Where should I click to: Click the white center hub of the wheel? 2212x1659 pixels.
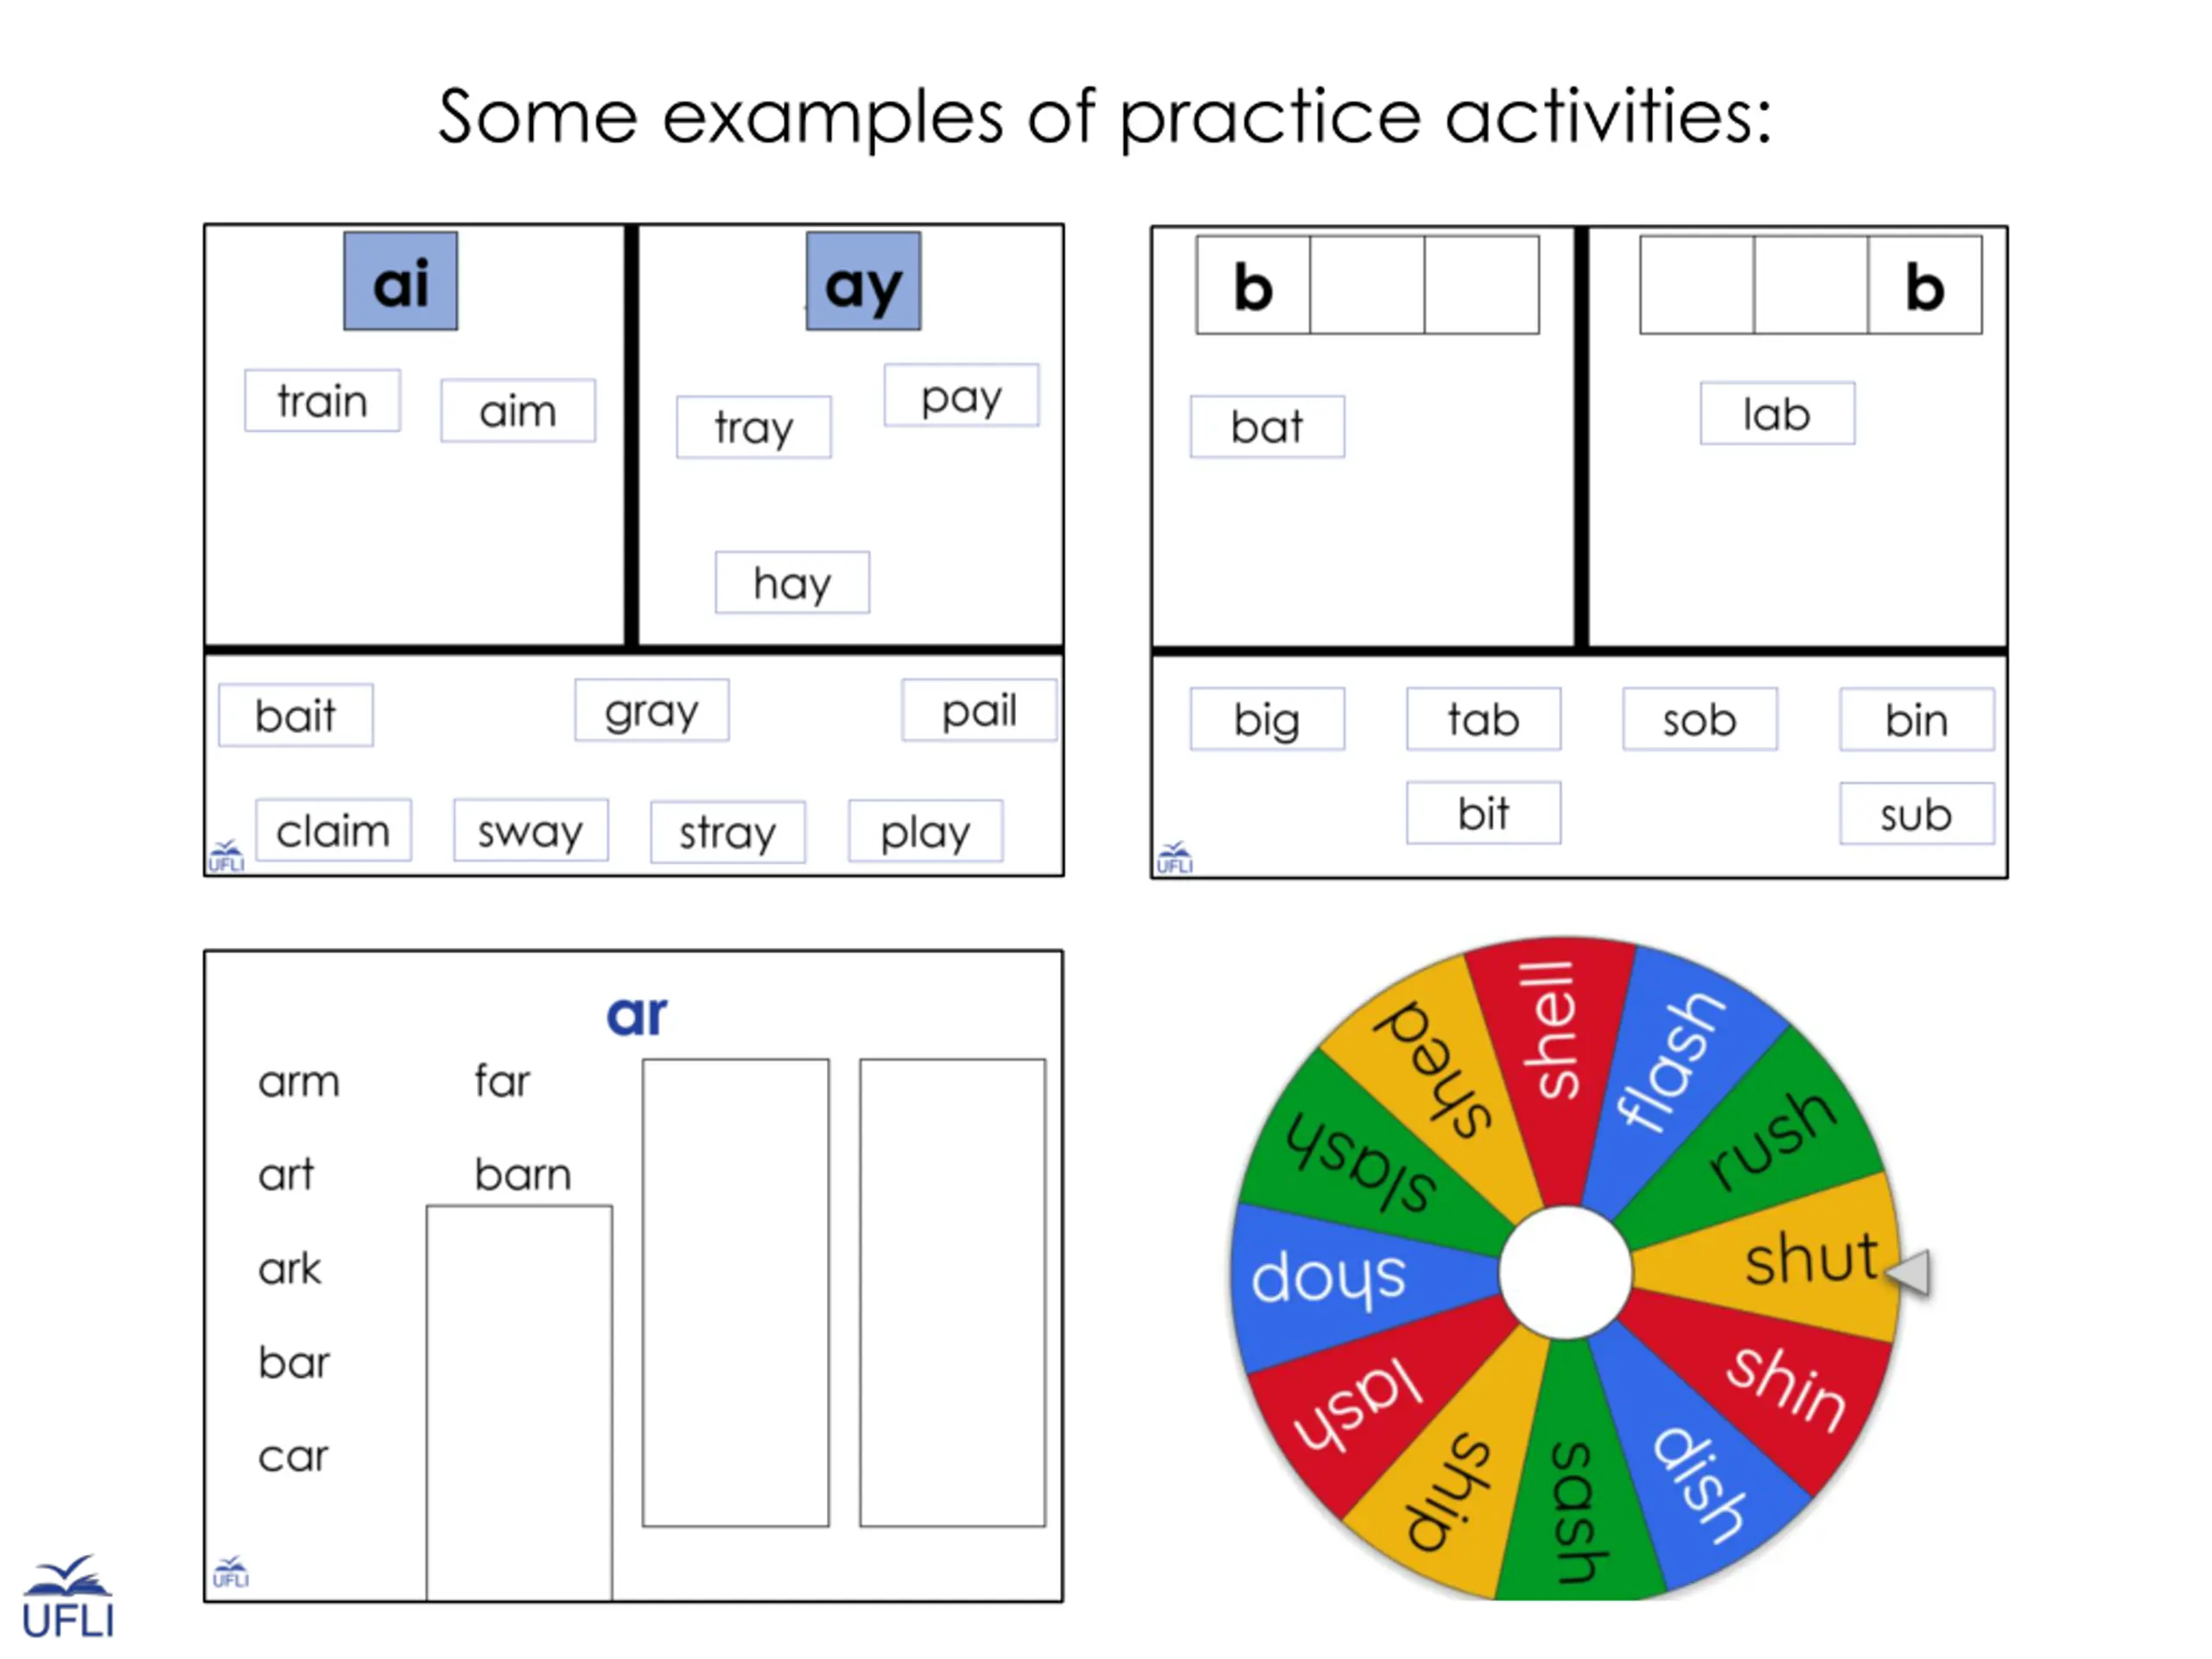coord(1565,1272)
